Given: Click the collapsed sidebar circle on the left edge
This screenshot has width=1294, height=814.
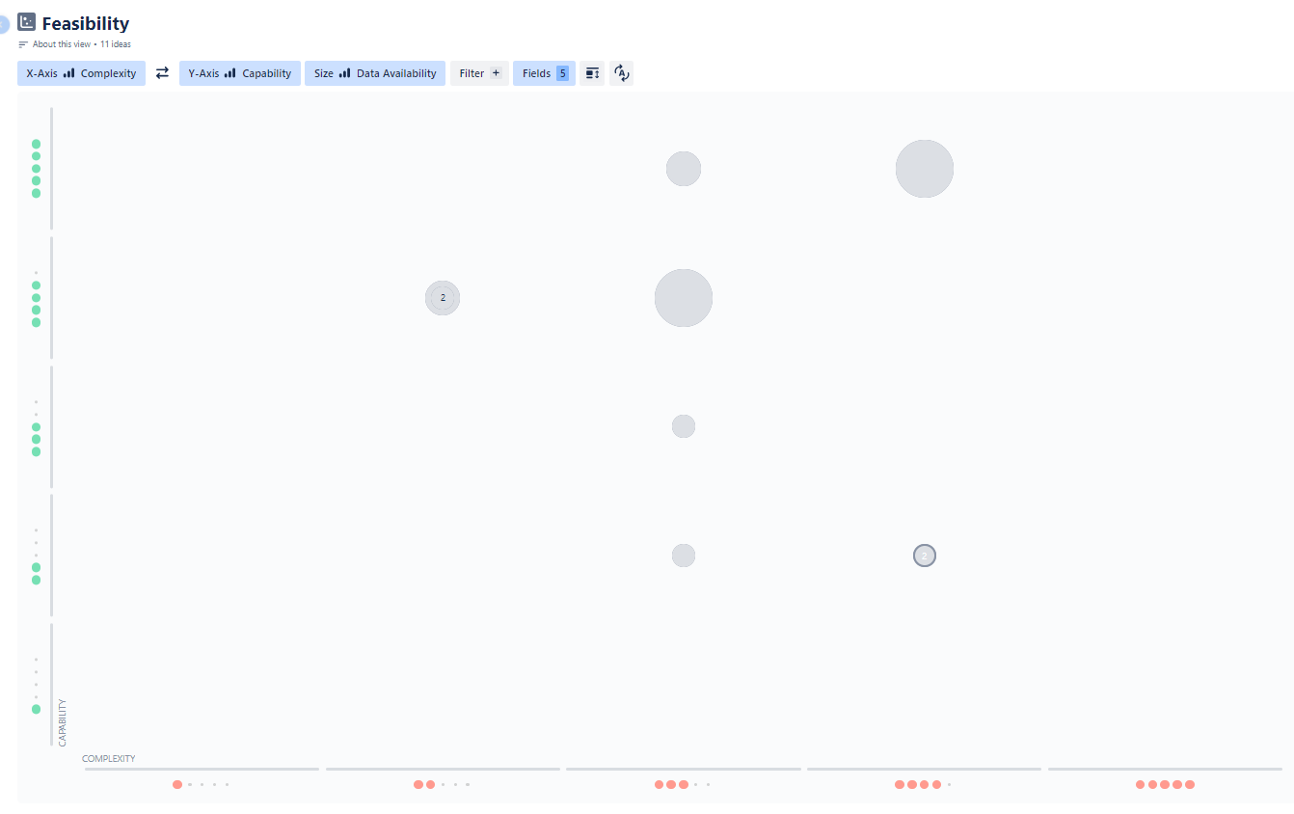Looking at the screenshot, I should point(4,21).
